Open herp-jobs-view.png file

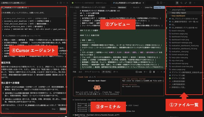[x=179, y=58]
